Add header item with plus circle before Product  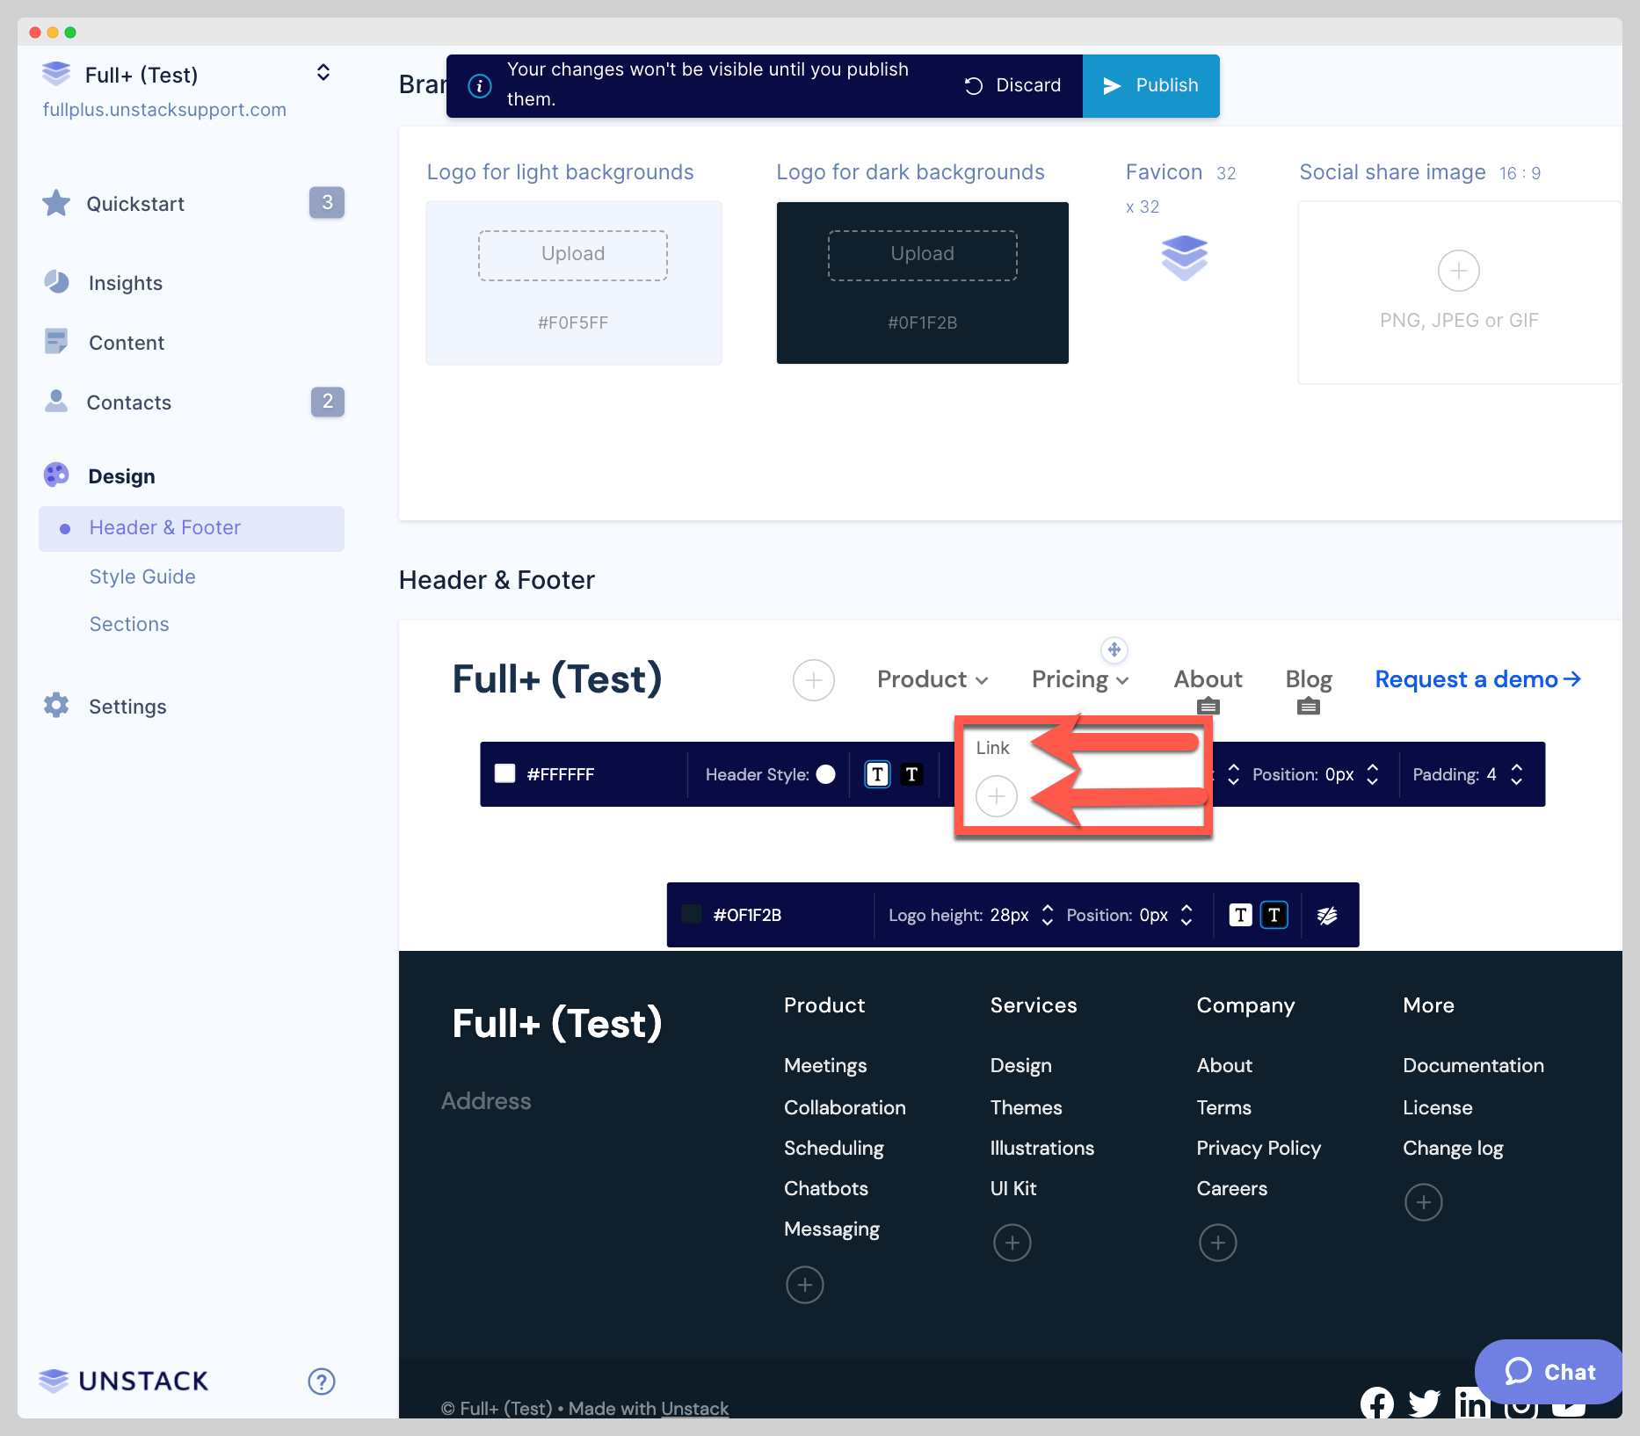(x=813, y=680)
